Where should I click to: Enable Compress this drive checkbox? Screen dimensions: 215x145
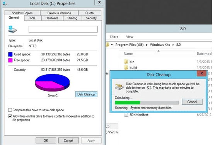[x=10, y=110]
